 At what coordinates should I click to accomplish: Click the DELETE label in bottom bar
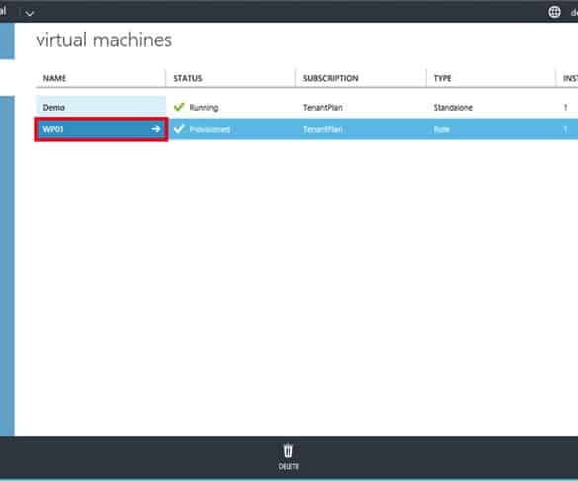click(289, 467)
